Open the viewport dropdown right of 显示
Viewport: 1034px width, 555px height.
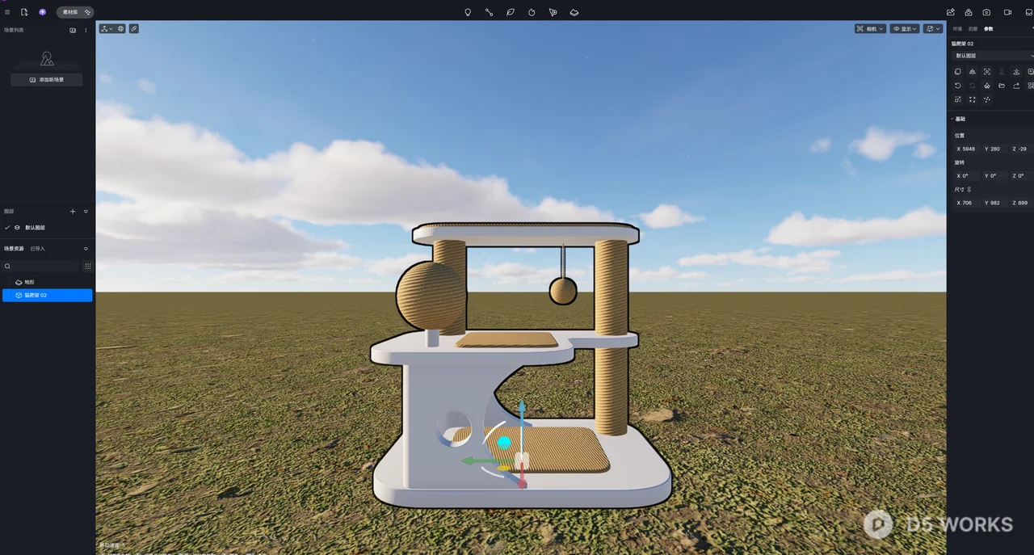click(x=933, y=28)
